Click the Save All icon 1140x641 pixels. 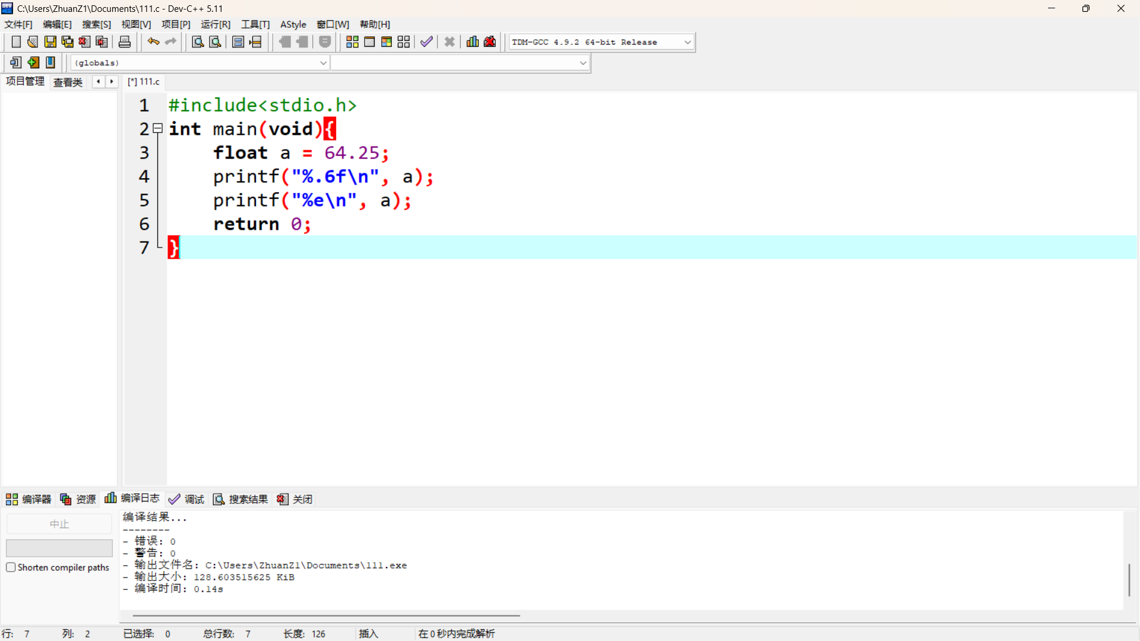pos(68,42)
